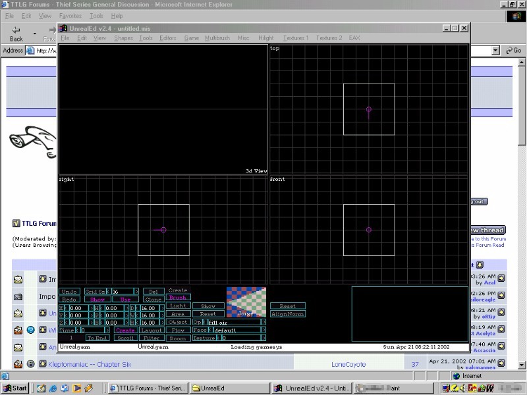Click the brush center marker in top viewport
The width and height of the screenshot is (527, 395).
coord(368,109)
